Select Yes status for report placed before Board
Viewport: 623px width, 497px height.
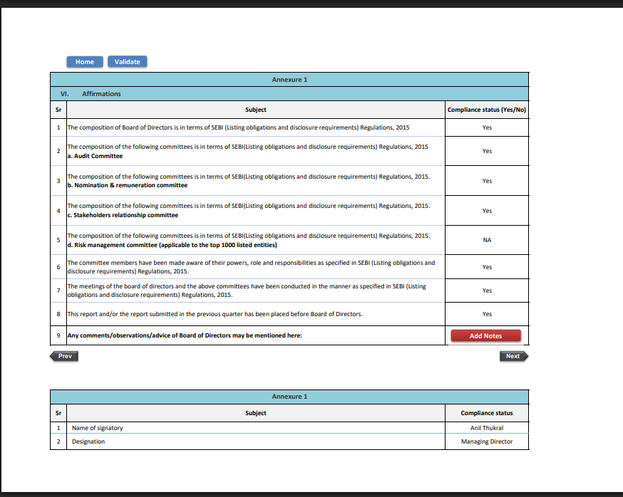point(487,314)
